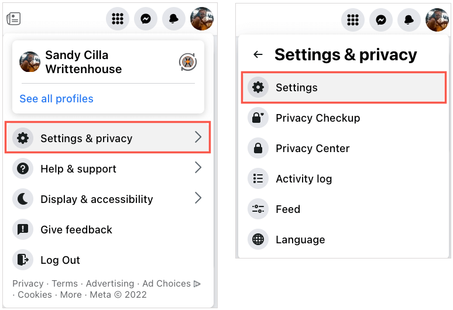Click the notifications bell in right panel
This screenshot has height=310, width=453.
[x=409, y=20]
